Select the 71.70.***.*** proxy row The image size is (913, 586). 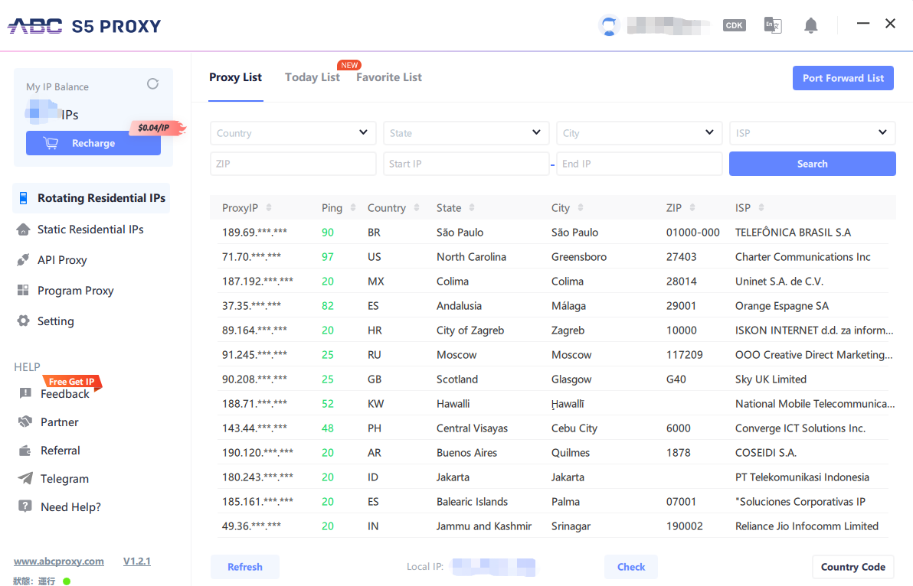click(552, 256)
